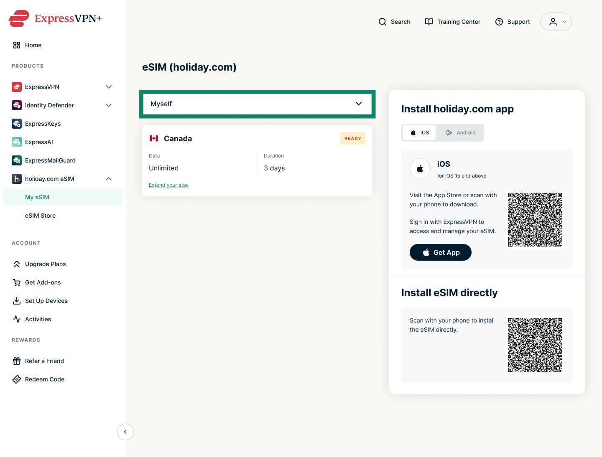
Task: Open the Search link text
Action: coord(400,22)
